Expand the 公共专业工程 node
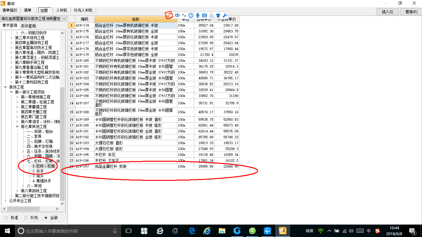Screen dimensions: 422x237 point(5,201)
